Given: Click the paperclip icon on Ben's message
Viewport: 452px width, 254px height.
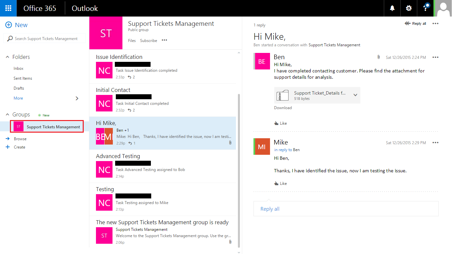Looking at the screenshot, I should pos(379,57).
